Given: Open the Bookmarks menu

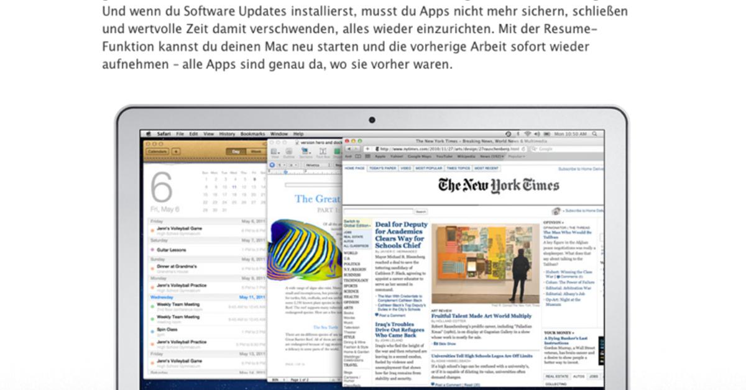Looking at the screenshot, I should pos(252,134).
